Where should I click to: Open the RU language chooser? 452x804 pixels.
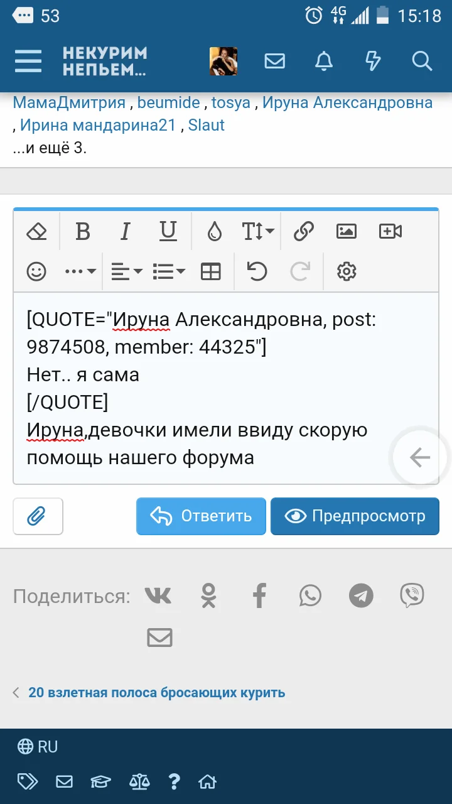(x=38, y=747)
